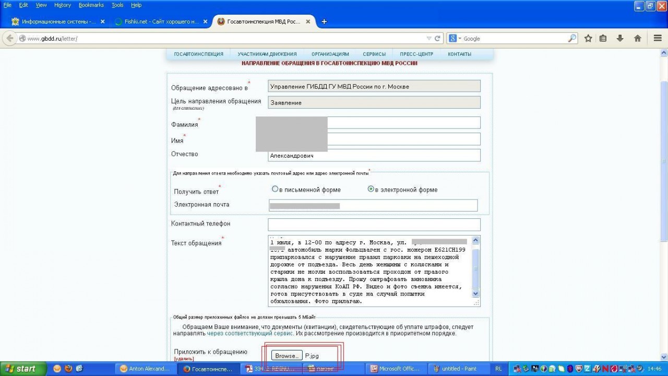
Task: Open the bookmarks list icon
Action: [603, 38]
